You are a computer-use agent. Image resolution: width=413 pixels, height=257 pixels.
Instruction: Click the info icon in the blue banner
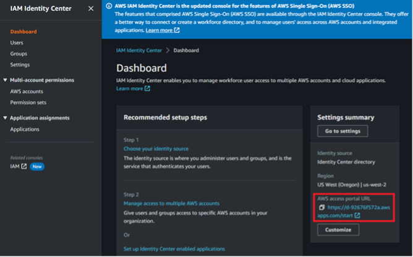[x=109, y=6]
